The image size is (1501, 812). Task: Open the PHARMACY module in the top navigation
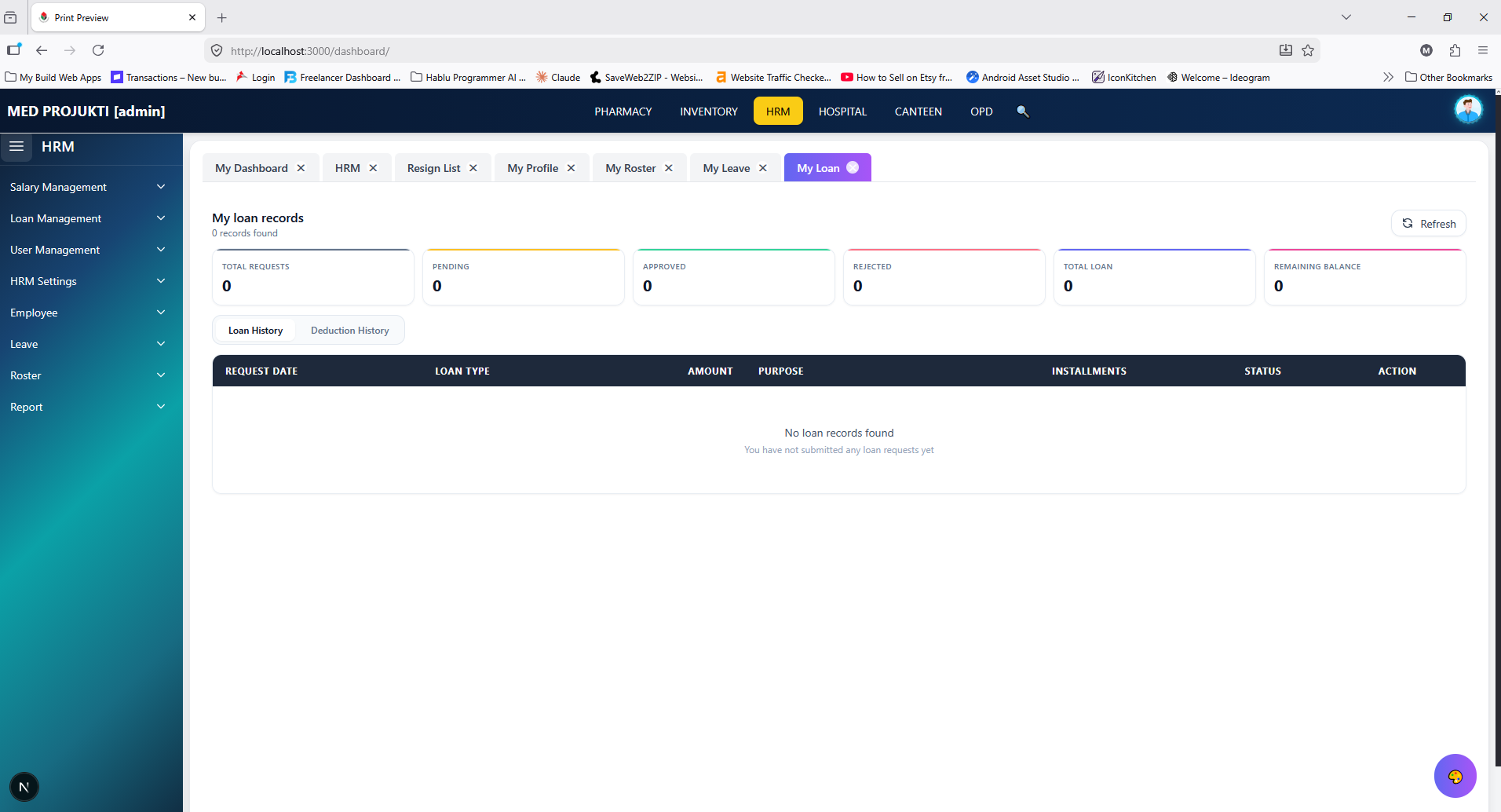[x=623, y=112]
